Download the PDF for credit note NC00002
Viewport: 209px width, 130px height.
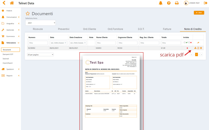pos(195,48)
